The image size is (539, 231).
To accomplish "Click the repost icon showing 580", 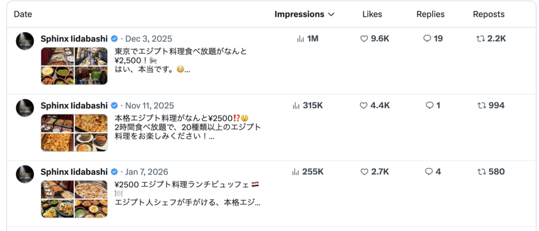I will tap(481, 172).
